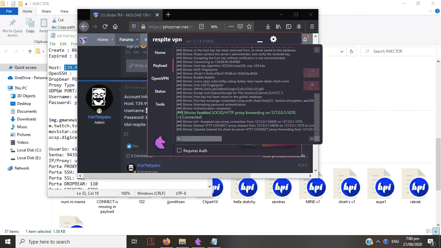This screenshot has width=441, height=248.
Task: Open the Tools tab in respite vpn
Action: click(160, 104)
